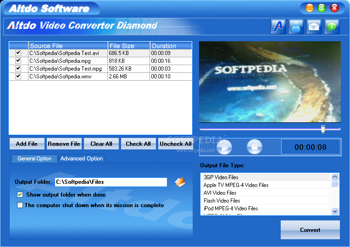Uncheck Softpedia Test.avi checkbox
The width and height of the screenshot is (350, 247).
(18, 53)
